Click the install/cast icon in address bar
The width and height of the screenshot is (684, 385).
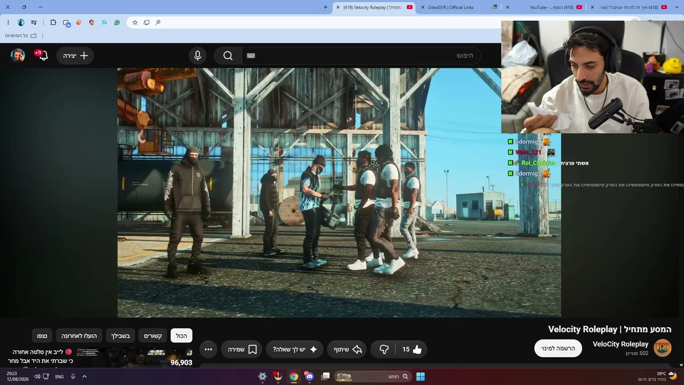[x=146, y=22]
